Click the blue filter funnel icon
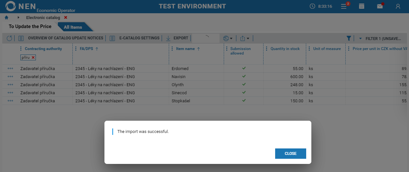Viewport: 409px width, 172px height. pyautogui.click(x=349, y=38)
